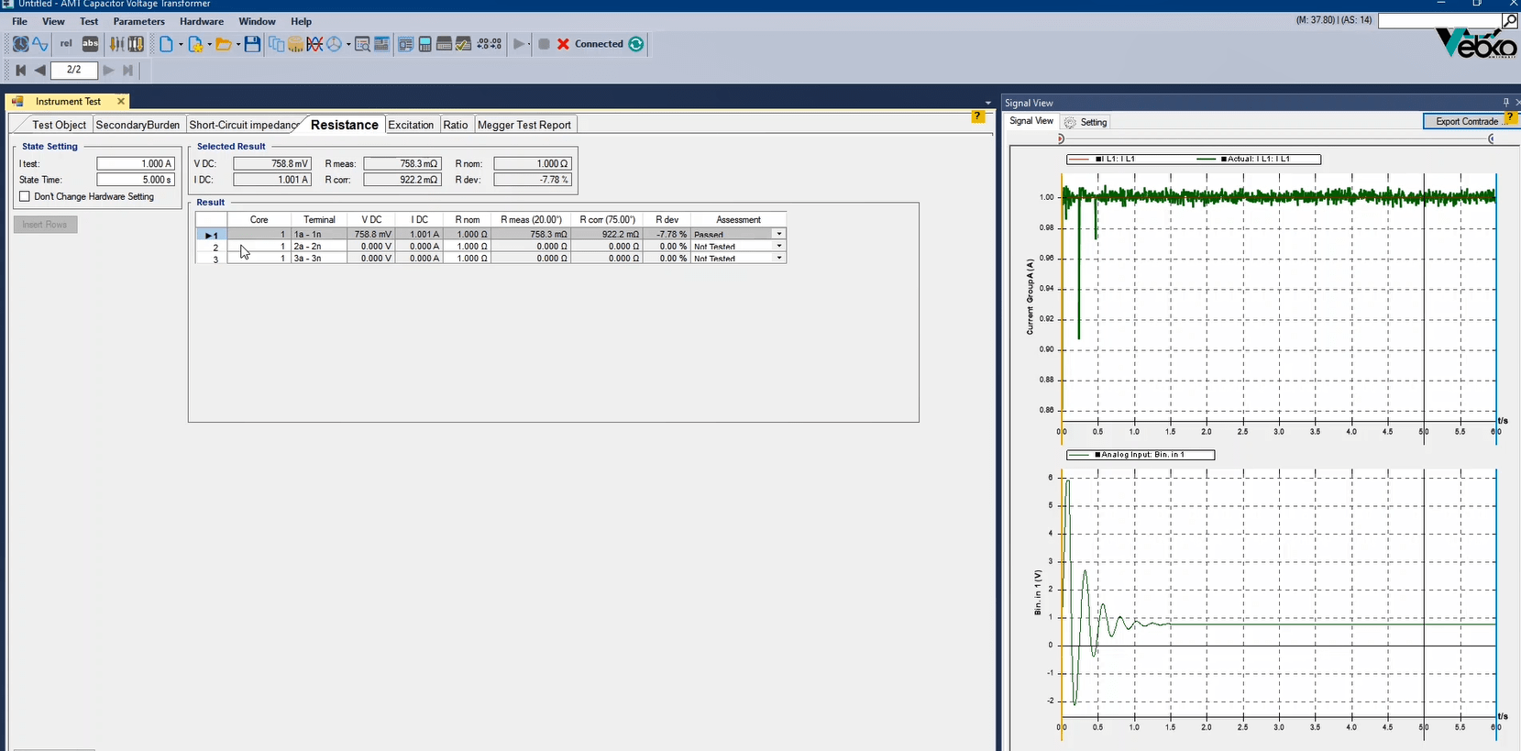Enable Don't Change Hardware Setting checkbox
Screen dimensions: 1521x751
[25, 196]
